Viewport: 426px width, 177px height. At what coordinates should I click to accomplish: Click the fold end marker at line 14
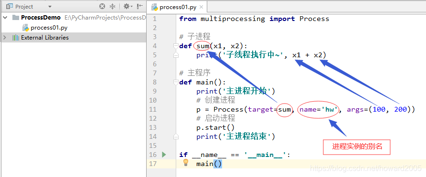pyautogui.click(x=176, y=136)
